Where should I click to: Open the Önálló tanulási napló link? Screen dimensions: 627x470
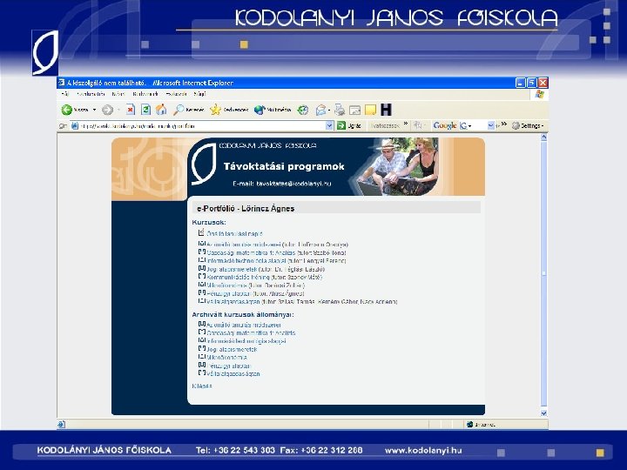tap(235, 234)
